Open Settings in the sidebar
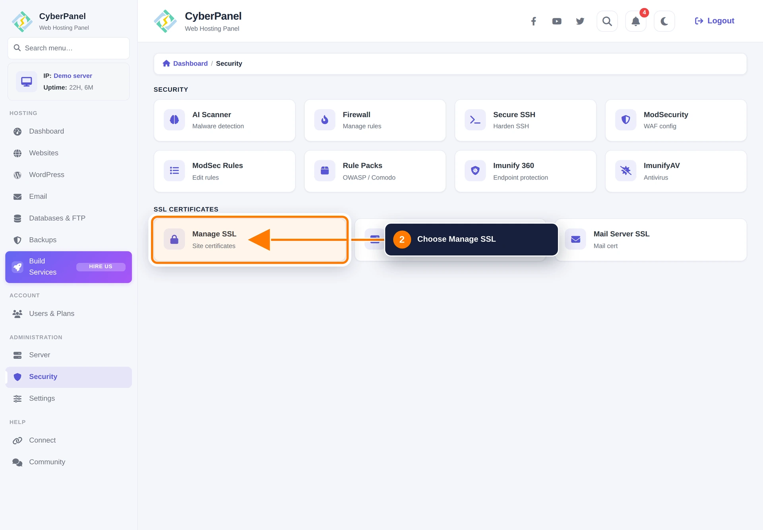The height and width of the screenshot is (530, 763). (x=69, y=398)
